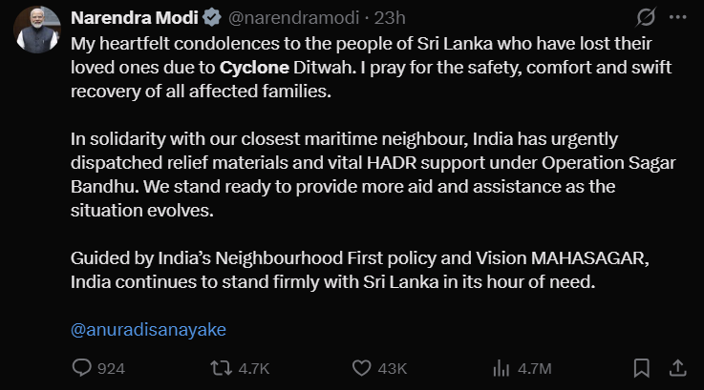Reply to Narendra Modi's tweet
This screenshot has height=390, width=704.
tap(82, 367)
